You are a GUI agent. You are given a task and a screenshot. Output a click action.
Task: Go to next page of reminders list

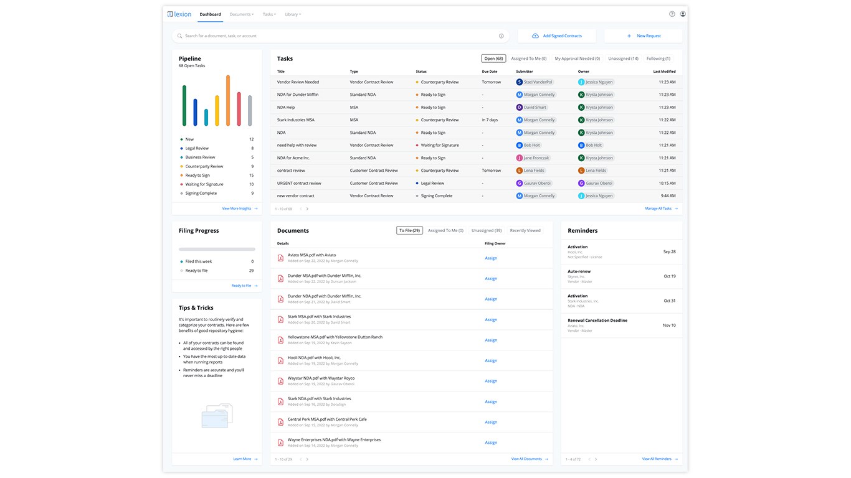(596, 459)
